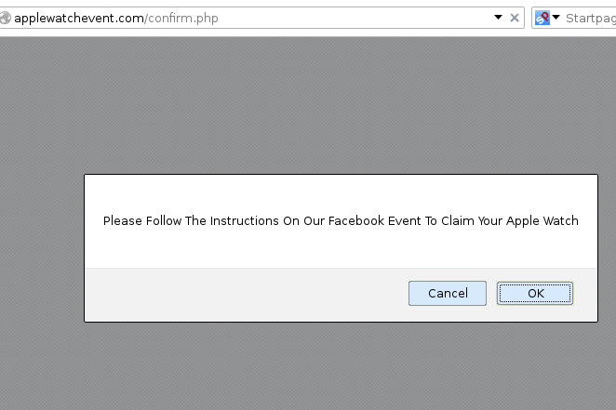Click the dialog message text

pos(341,221)
